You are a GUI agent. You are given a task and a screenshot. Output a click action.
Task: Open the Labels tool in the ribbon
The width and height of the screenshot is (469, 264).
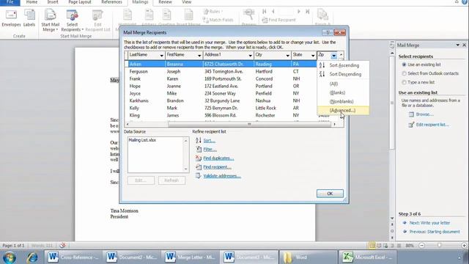29,18
